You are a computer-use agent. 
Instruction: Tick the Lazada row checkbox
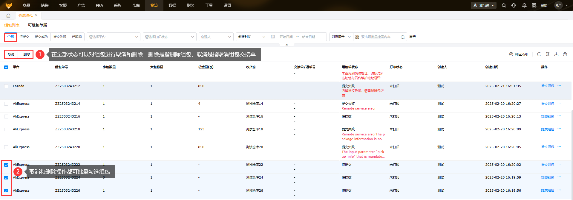click(6, 86)
